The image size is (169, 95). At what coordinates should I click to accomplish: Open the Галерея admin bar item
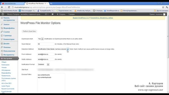pos(72,14)
